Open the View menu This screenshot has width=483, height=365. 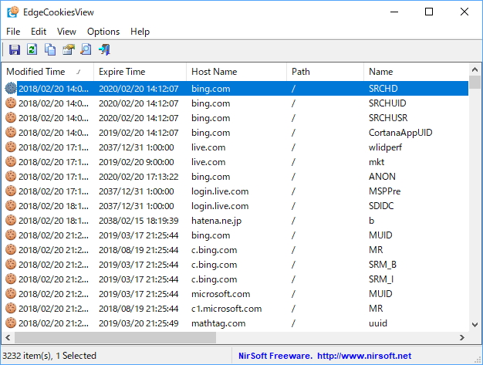(66, 32)
